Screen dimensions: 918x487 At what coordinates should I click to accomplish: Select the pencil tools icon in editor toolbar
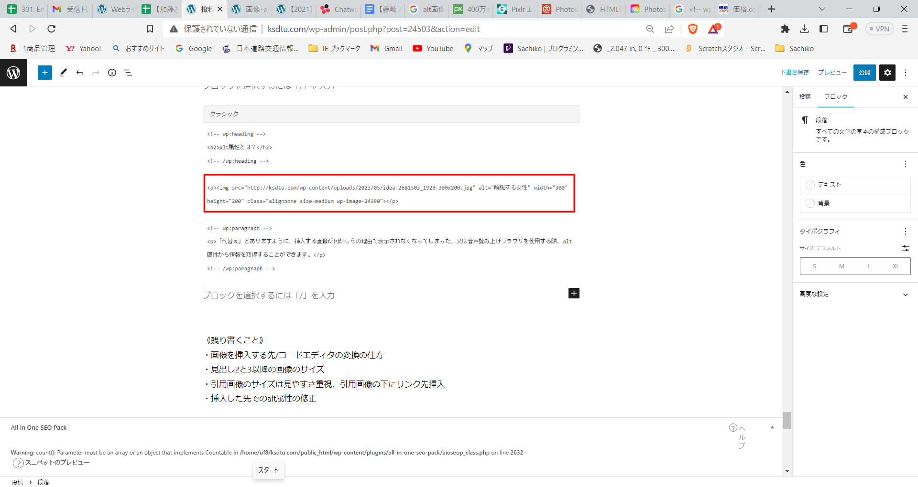63,73
